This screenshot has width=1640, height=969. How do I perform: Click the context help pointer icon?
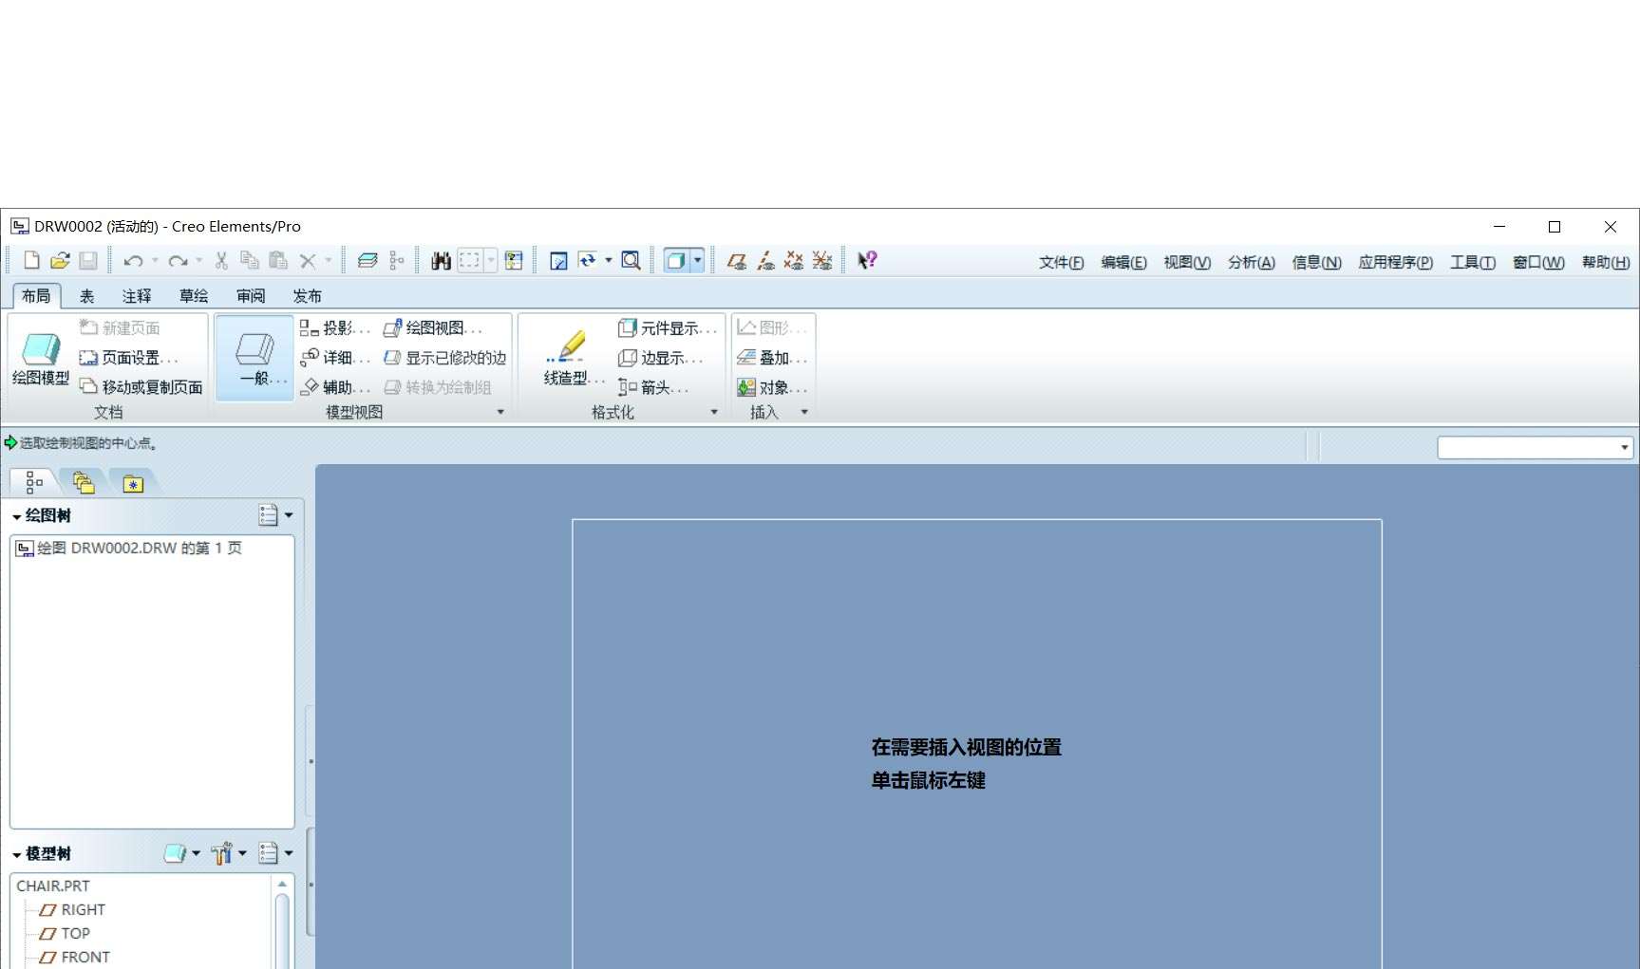point(867,260)
